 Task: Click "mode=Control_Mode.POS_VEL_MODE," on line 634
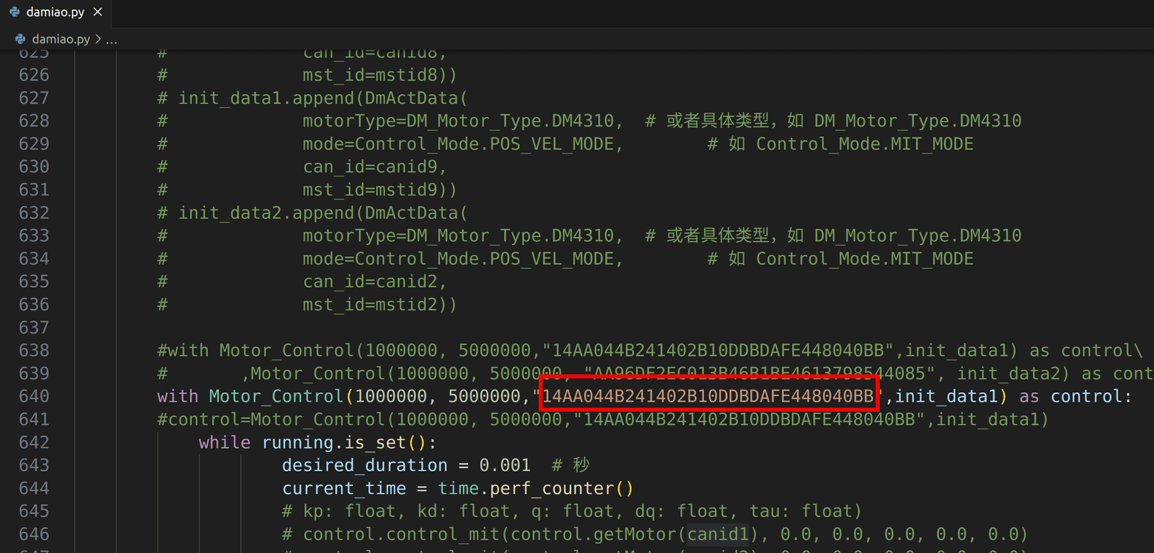coord(463,258)
